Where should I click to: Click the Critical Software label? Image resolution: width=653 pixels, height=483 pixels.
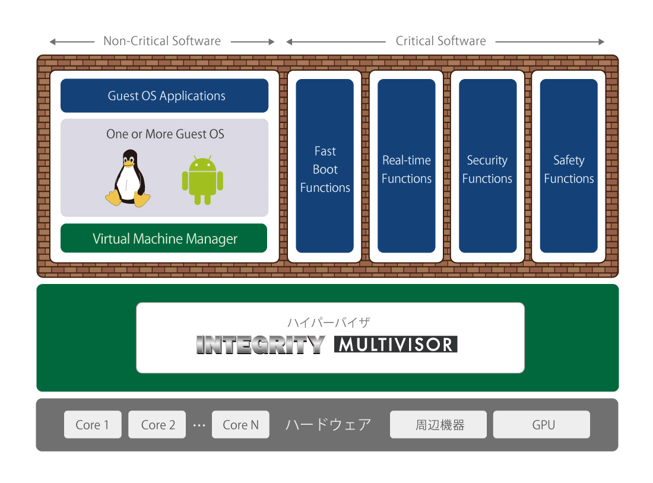point(440,41)
